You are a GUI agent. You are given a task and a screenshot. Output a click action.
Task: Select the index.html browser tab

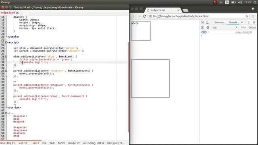click(163, 10)
